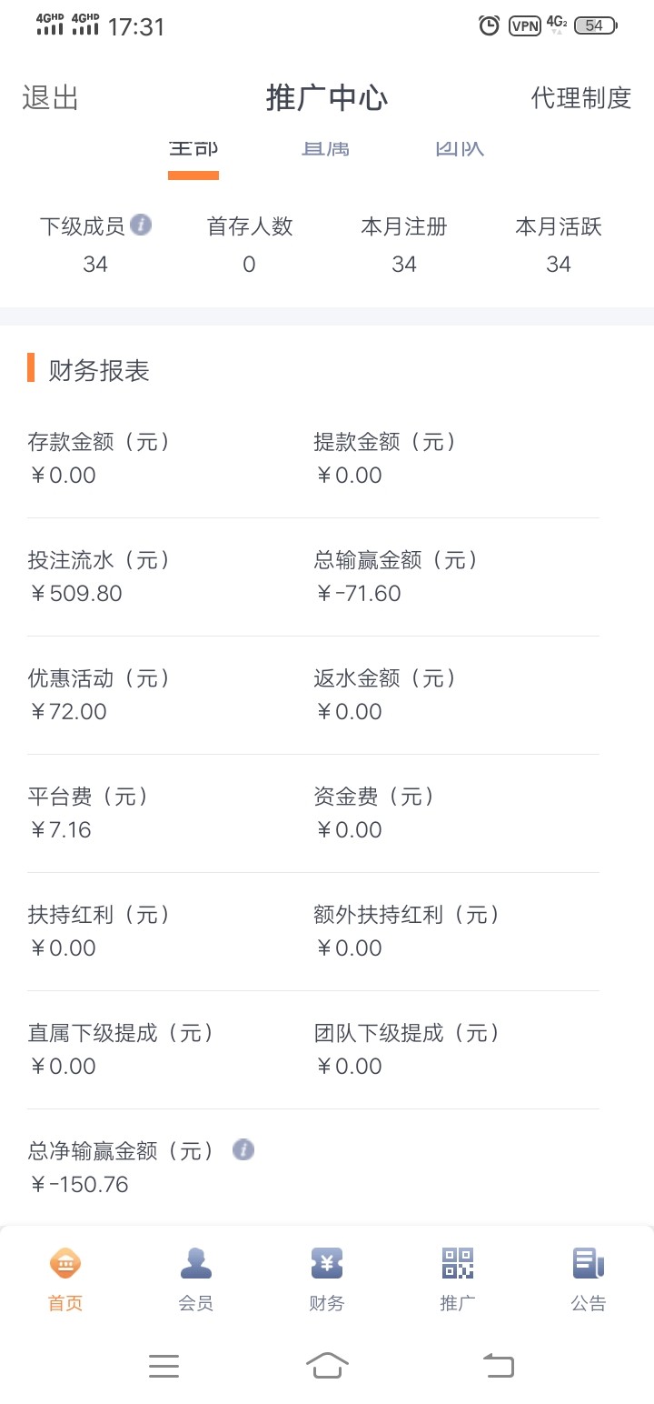Tap the 本月注册 statistic
The width and height of the screenshot is (654, 1404).
[404, 246]
